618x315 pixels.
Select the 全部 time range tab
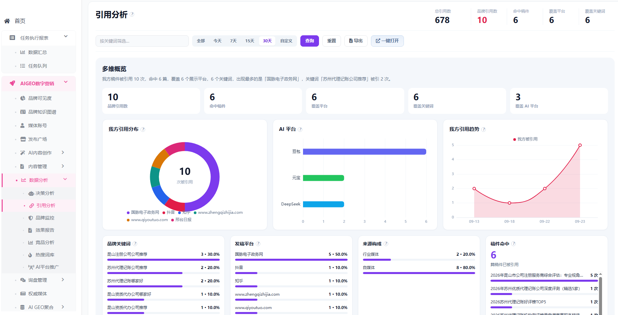(x=201, y=41)
